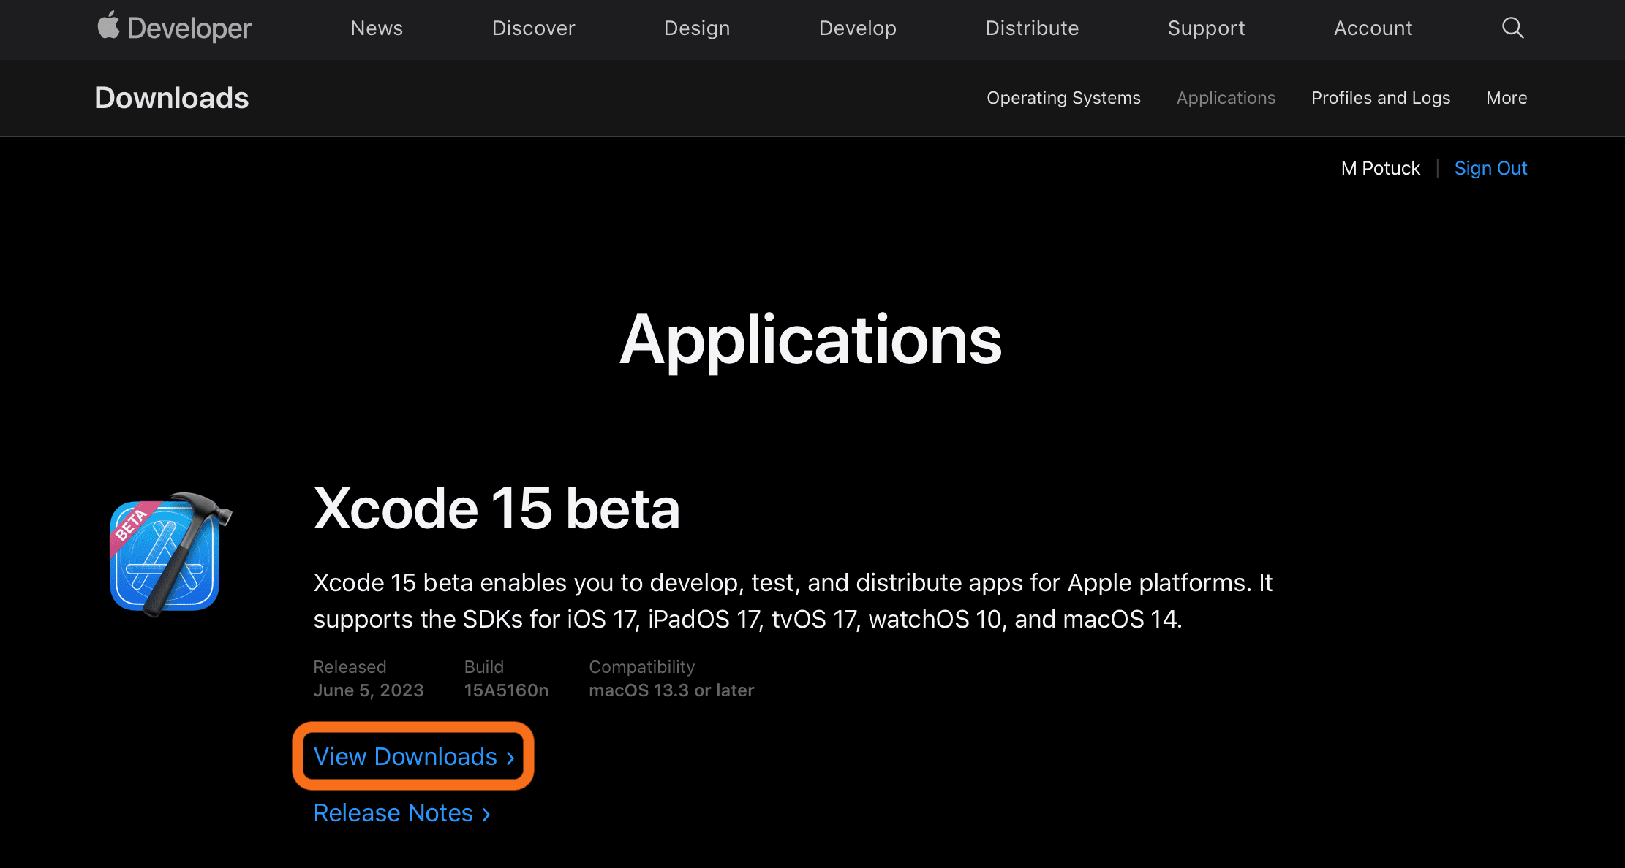Select the Applications tab
Viewport: 1625px width, 868px height.
(1225, 98)
